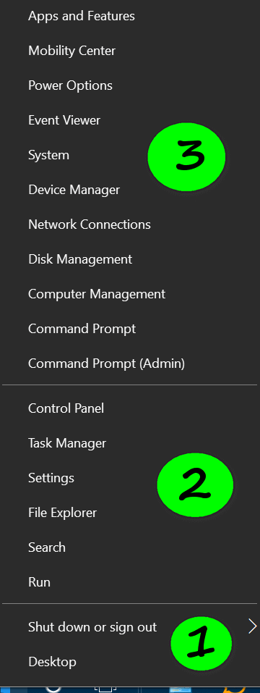Open Settings from the menu

point(51,478)
